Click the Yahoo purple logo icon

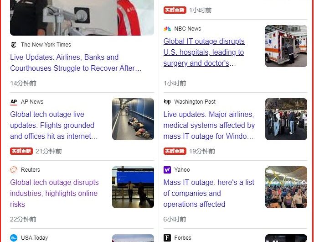(x=167, y=170)
